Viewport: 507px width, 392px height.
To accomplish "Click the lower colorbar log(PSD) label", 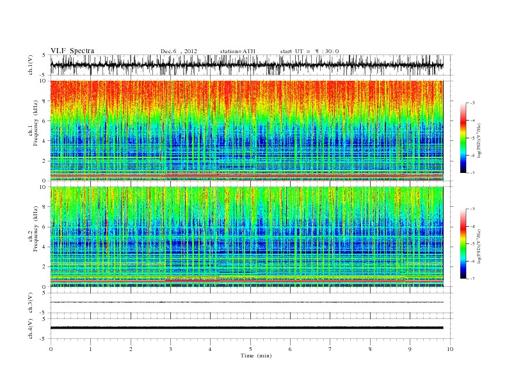I will click(479, 247).
